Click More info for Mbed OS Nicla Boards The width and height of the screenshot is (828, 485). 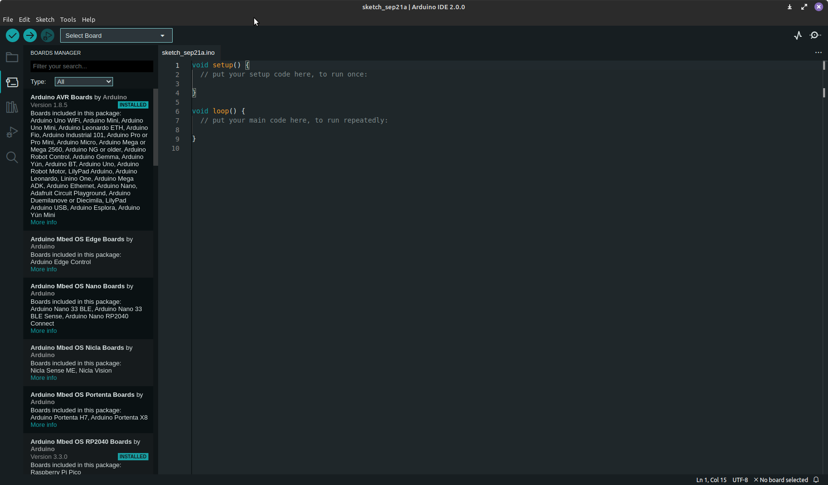tap(44, 378)
